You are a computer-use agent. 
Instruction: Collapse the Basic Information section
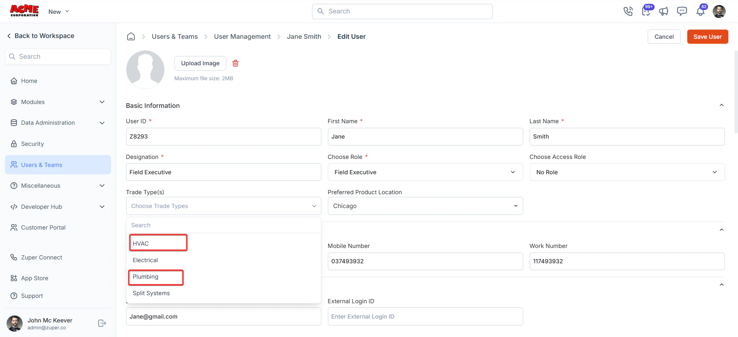pos(721,105)
